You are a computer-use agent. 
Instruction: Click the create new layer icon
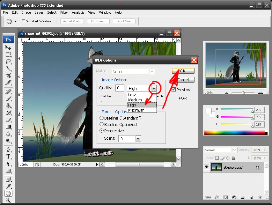coord(251,198)
